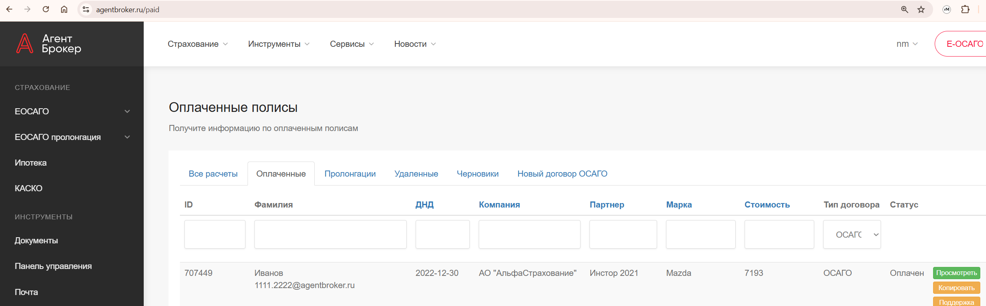
Task: Open the browser zoom magnifier icon
Action: (x=904, y=9)
